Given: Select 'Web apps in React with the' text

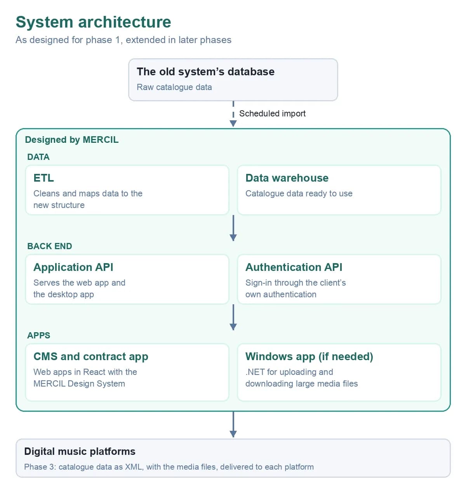Looking at the screenshot, I should (x=85, y=372).
